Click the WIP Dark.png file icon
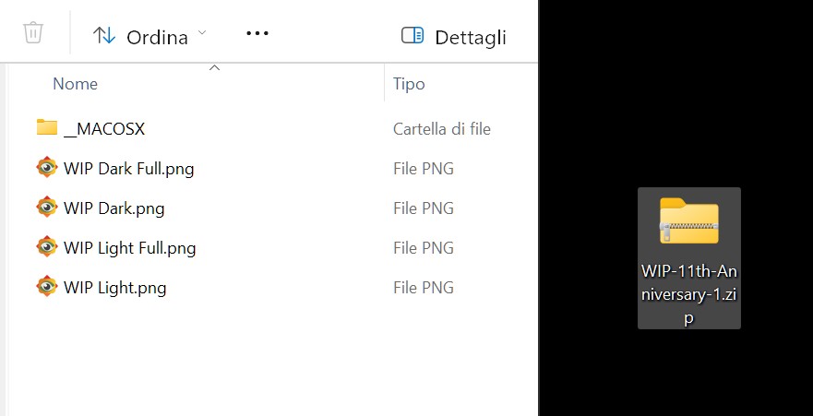Image resolution: width=813 pixels, height=416 pixels. point(47,208)
